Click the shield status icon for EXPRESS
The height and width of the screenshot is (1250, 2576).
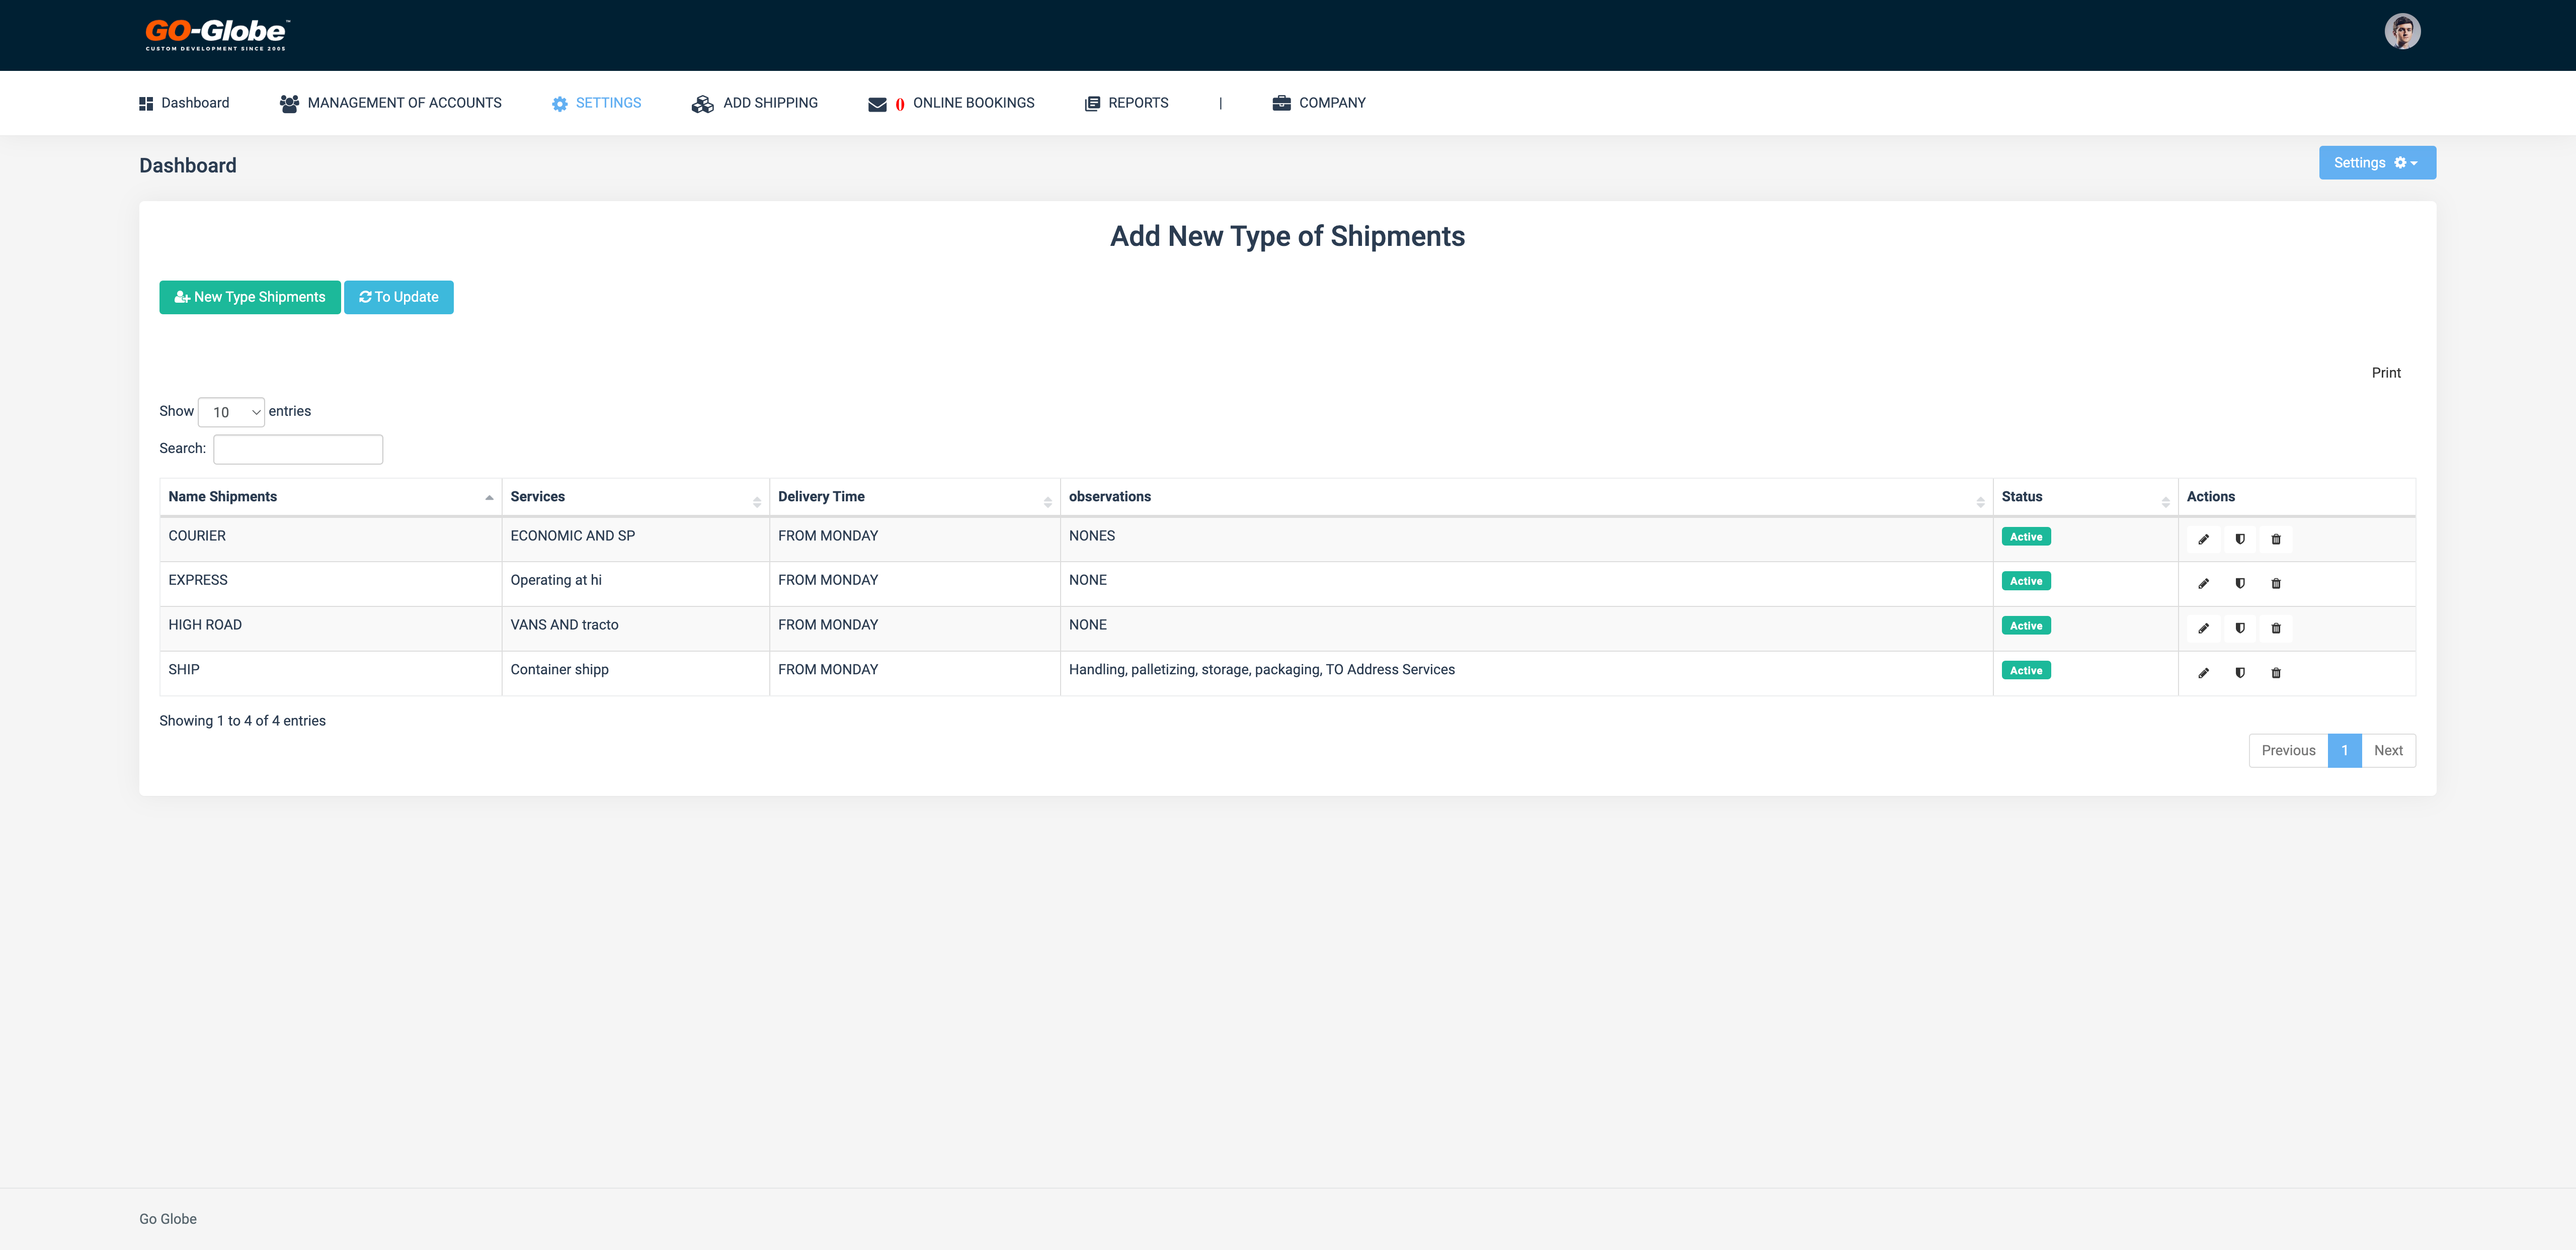click(2240, 584)
